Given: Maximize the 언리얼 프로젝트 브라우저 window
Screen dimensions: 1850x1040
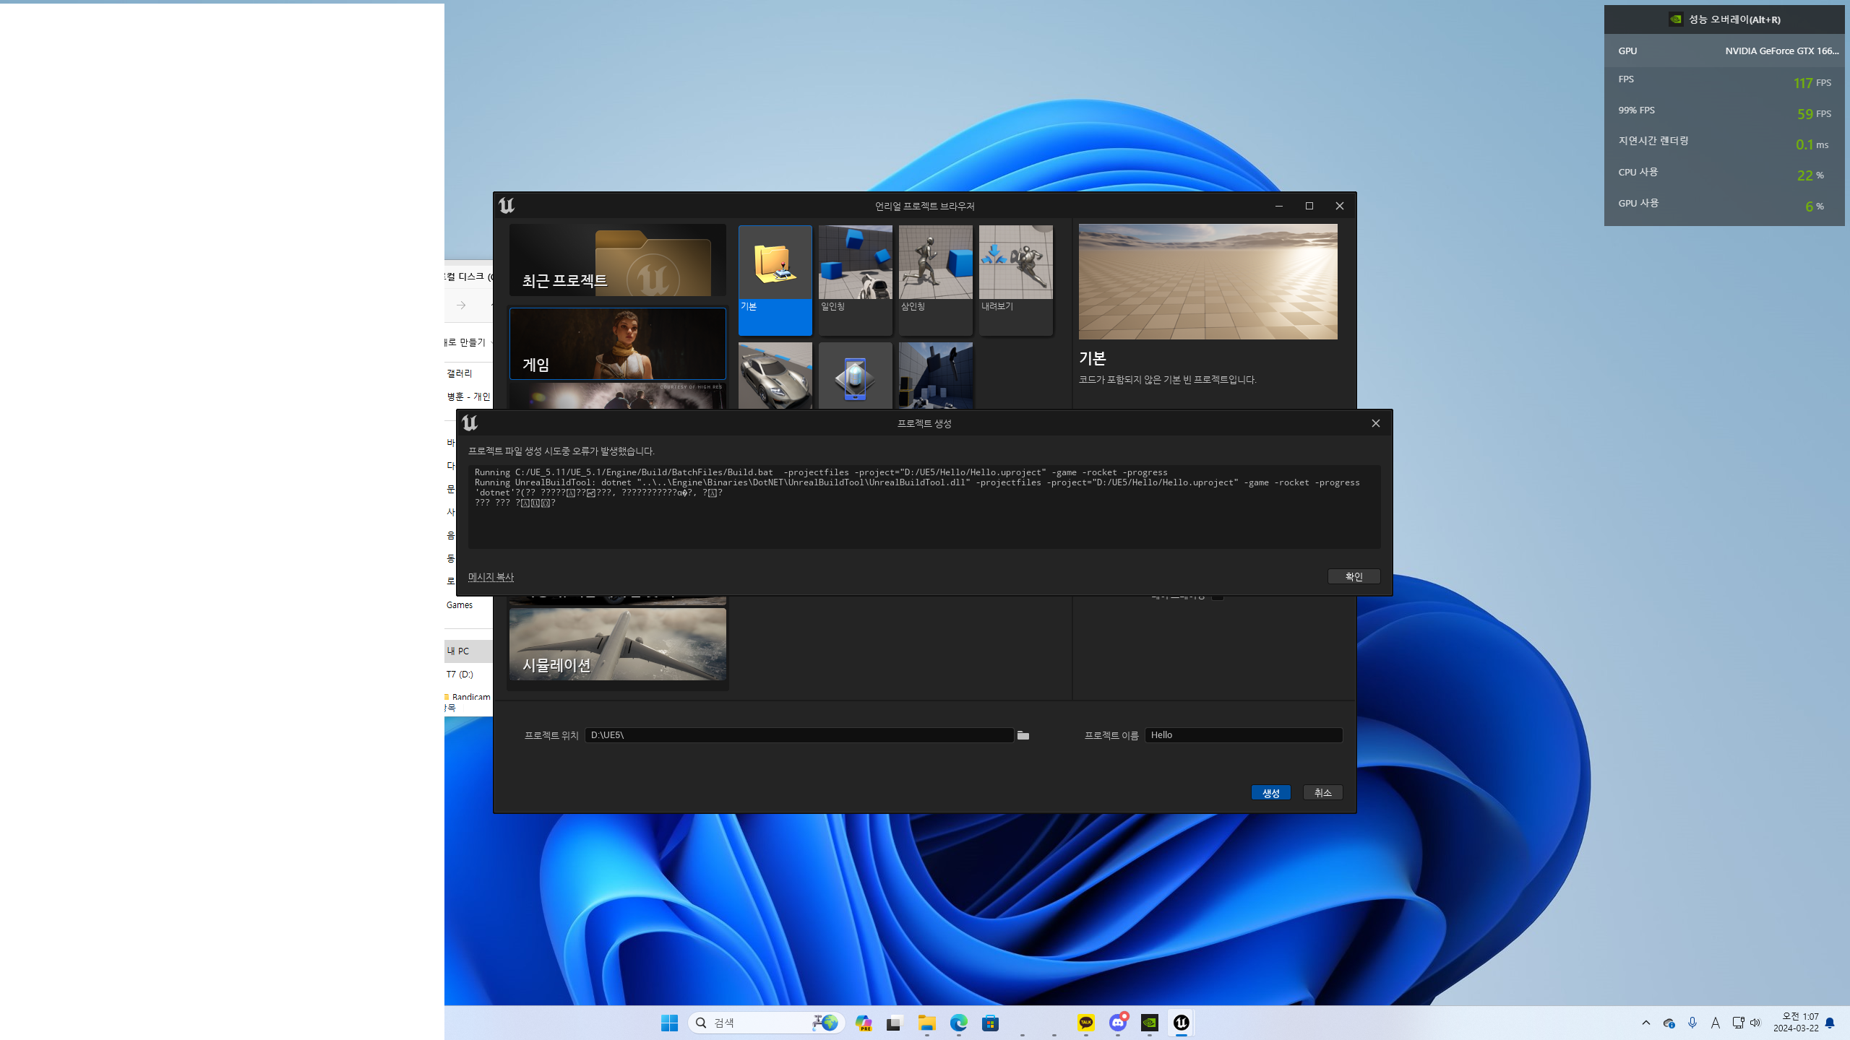Looking at the screenshot, I should pos(1309,206).
